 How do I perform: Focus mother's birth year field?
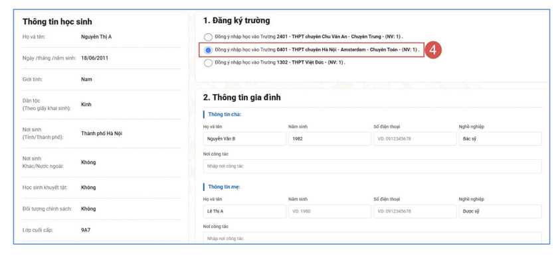pyautogui.click(x=329, y=212)
